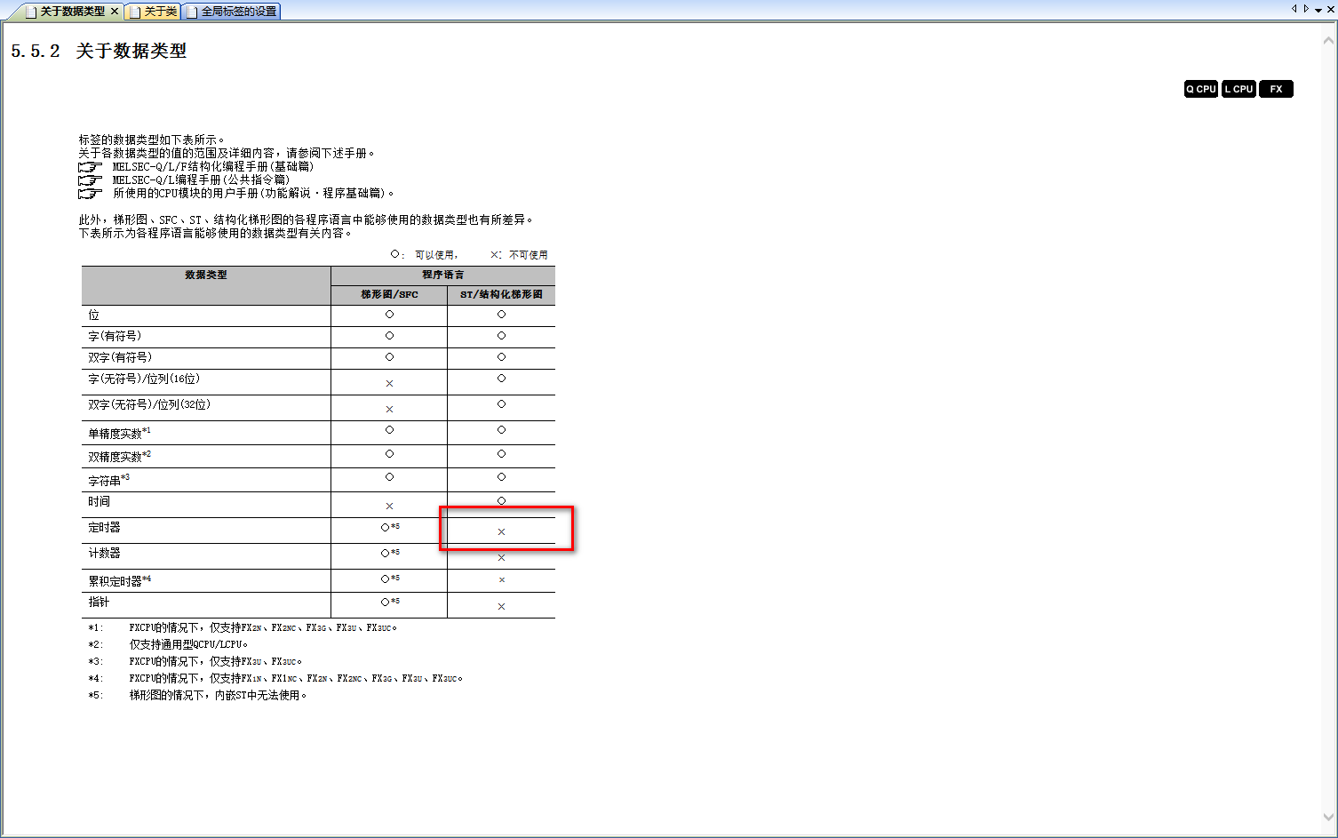Click pointing-hand icon beside MELSEC-Q/L编程手册
Screen dimensions: 1338x838
click(x=90, y=180)
